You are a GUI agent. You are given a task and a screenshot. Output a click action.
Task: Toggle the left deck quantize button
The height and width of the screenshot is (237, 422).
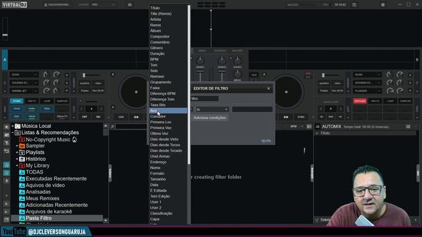tap(84, 83)
